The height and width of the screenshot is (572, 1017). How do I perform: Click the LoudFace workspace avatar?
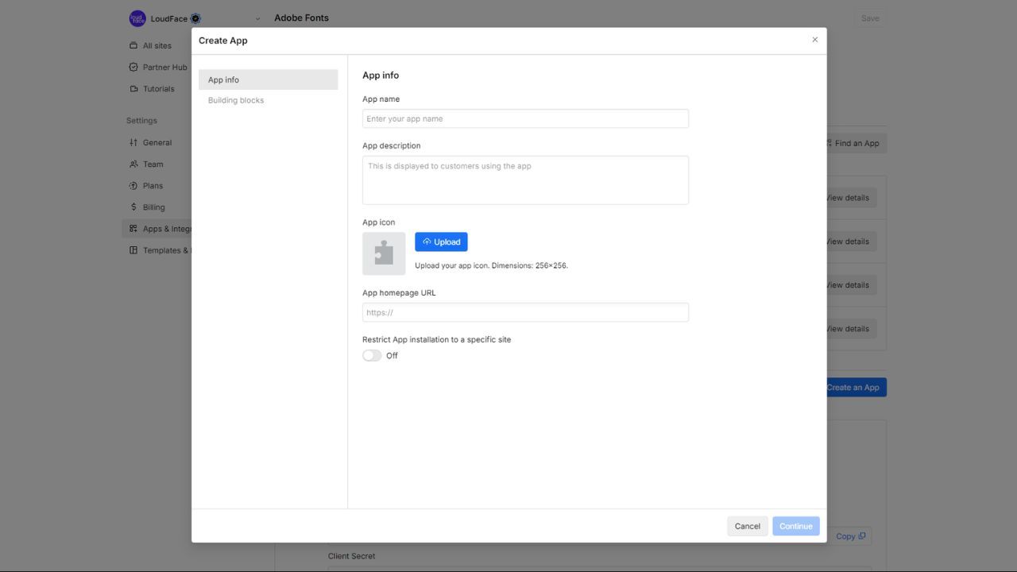coord(137,17)
